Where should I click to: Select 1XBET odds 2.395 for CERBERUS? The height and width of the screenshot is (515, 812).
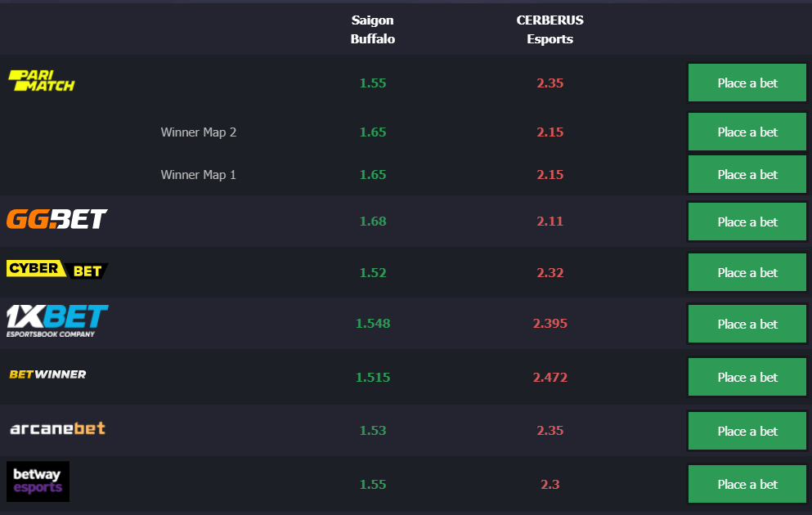(550, 324)
